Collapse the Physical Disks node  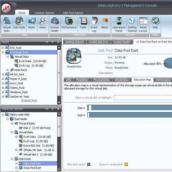[12, 123]
